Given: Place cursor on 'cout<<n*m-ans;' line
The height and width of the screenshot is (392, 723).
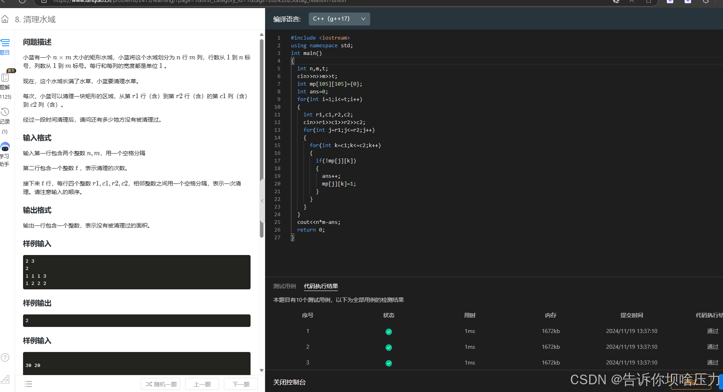Looking at the screenshot, I should pyautogui.click(x=319, y=222).
